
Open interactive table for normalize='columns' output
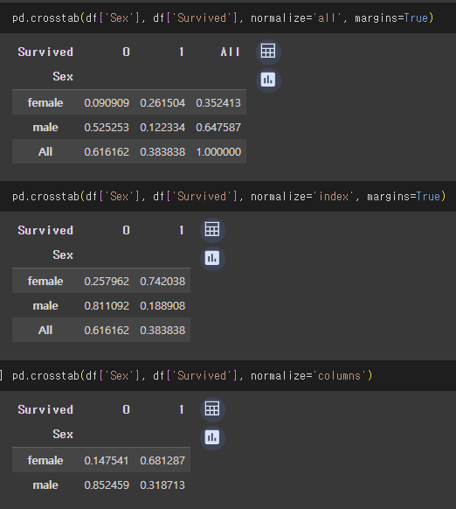[x=212, y=409]
